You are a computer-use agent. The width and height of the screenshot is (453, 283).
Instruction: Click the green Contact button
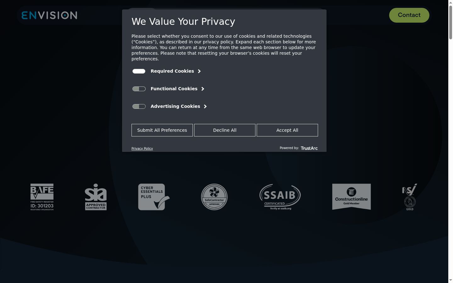pos(409,15)
